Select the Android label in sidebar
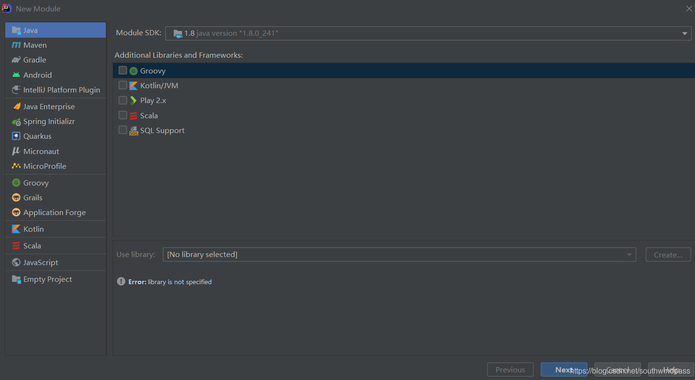 (x=38, y=75)
